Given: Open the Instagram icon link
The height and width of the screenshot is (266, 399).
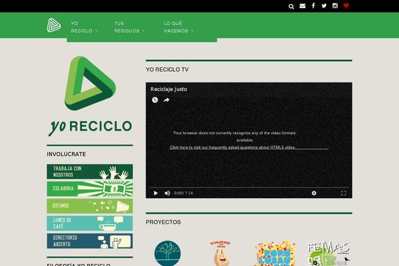Looking at the screenshot, I should click(335, 5).
